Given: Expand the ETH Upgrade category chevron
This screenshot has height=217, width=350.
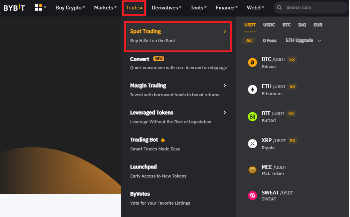Looking at the screenshot, I should click(x=320, y=41).
